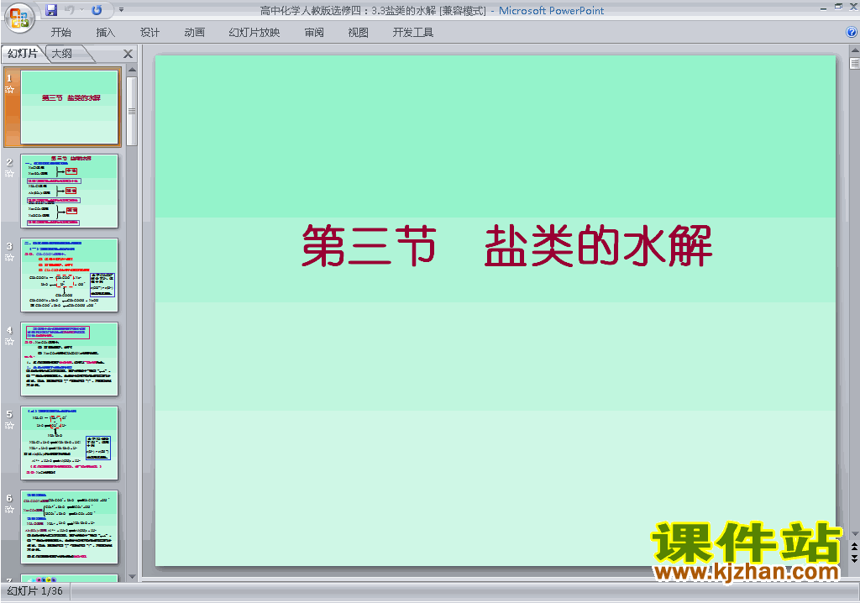
Task: Switch to the 大纲 pane tab
Action: 62,53
